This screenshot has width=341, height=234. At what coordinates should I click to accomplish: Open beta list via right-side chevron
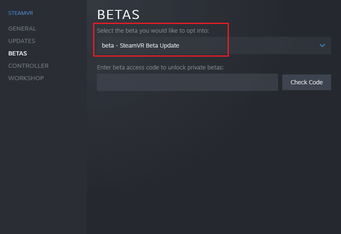[322, 45]
